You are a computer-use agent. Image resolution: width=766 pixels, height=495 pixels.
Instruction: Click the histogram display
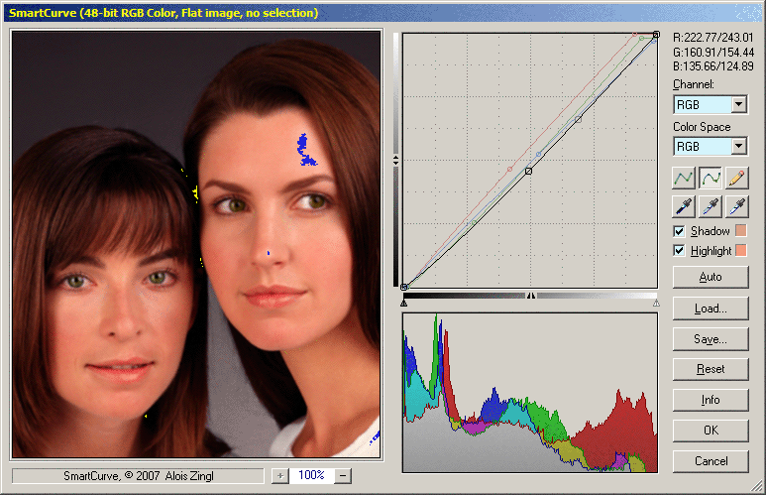[529, 393]
